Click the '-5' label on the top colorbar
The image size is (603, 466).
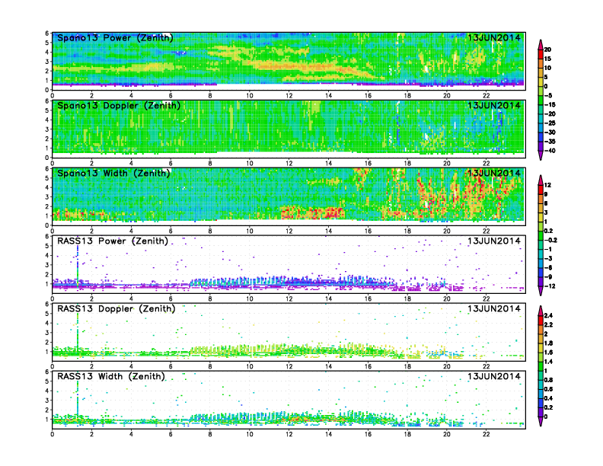click(x=548, y=96)
